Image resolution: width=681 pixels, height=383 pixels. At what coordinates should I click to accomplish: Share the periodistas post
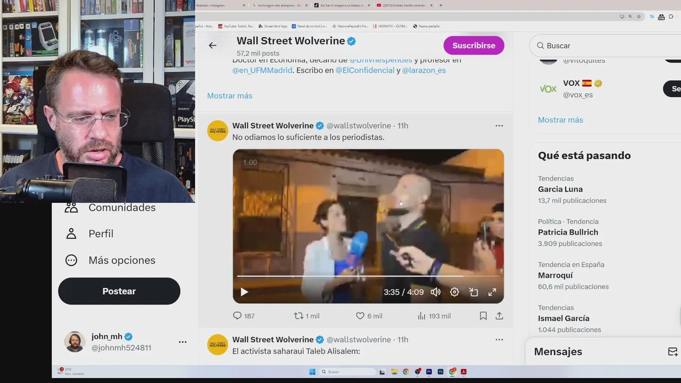pyautogui.click(x=499, y=316)
